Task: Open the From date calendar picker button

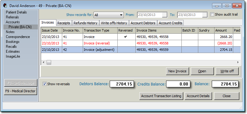Action: [165, 15]
